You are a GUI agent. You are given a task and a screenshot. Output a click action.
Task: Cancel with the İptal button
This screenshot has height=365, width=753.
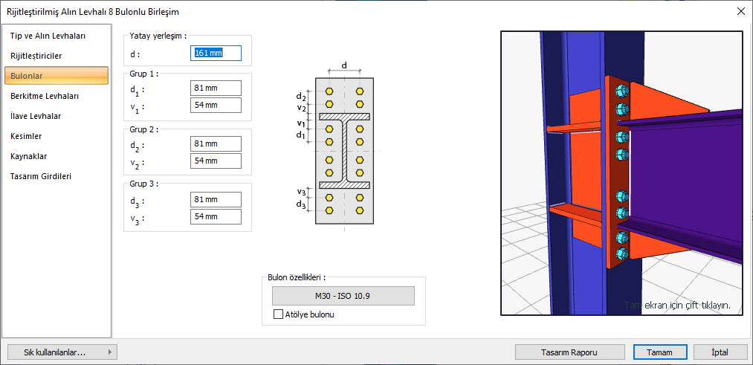(720, 352)
